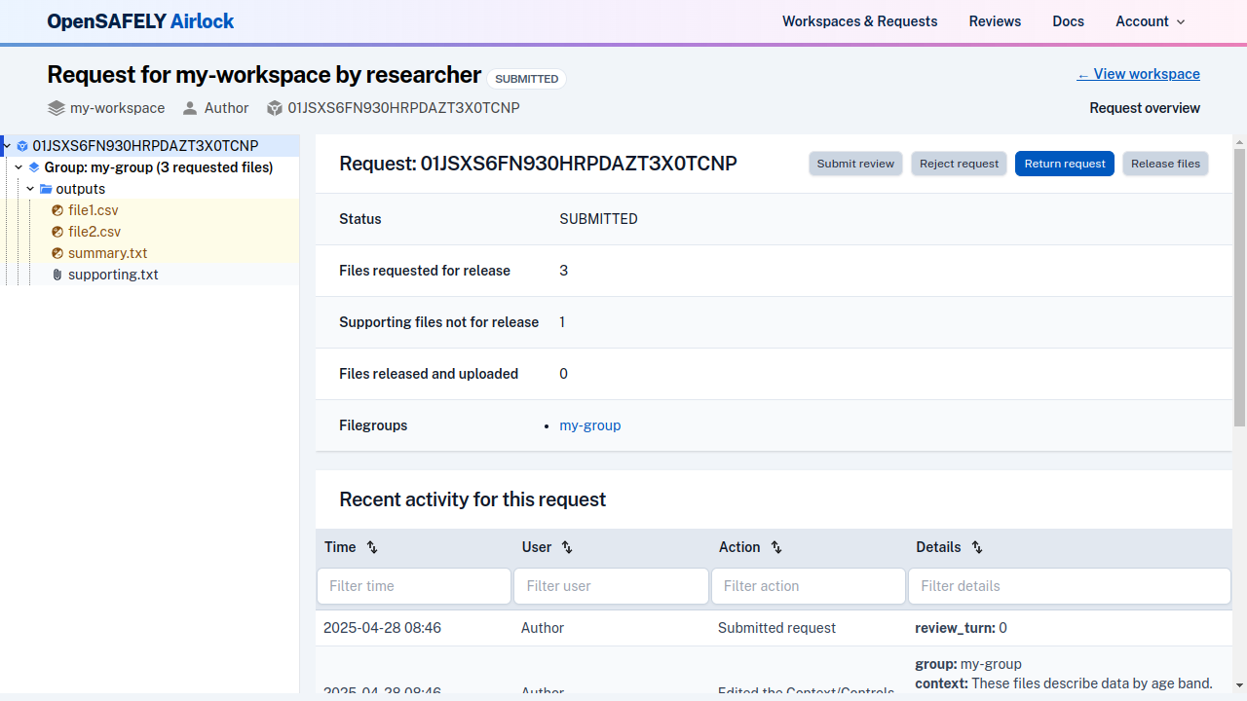Screen dimensions: 1247x701
Task: Select the file1.csv file icon
Action: [57, 210]
